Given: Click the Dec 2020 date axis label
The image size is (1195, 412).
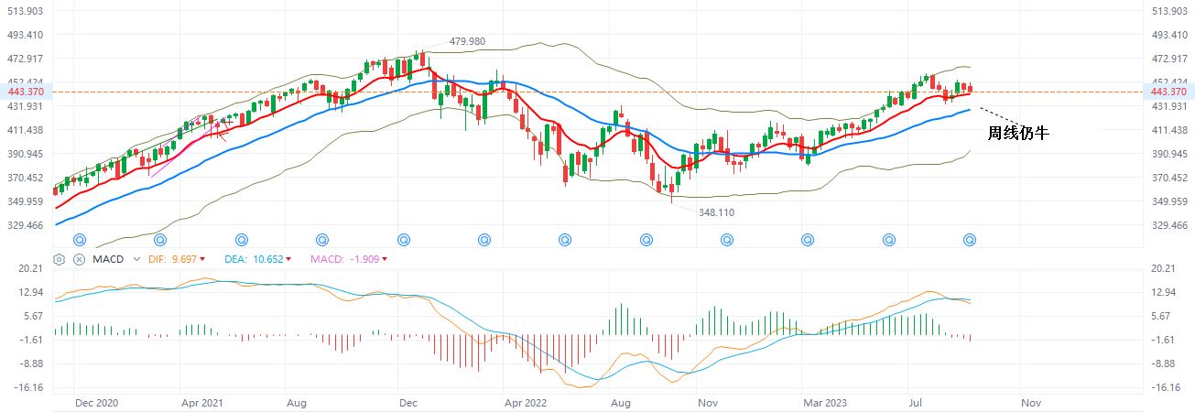Looking at the screenshot, I should coord(97,402).
